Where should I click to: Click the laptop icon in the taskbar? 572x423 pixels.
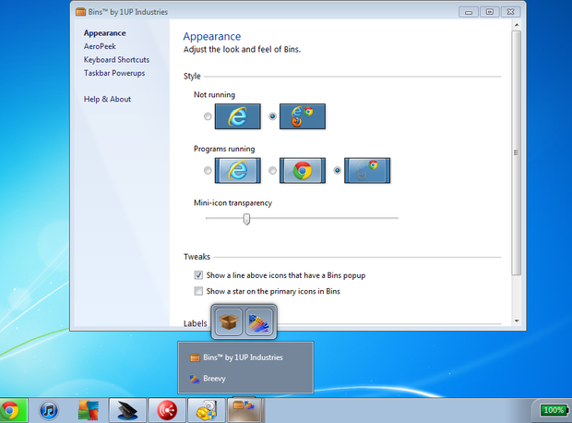127,410
